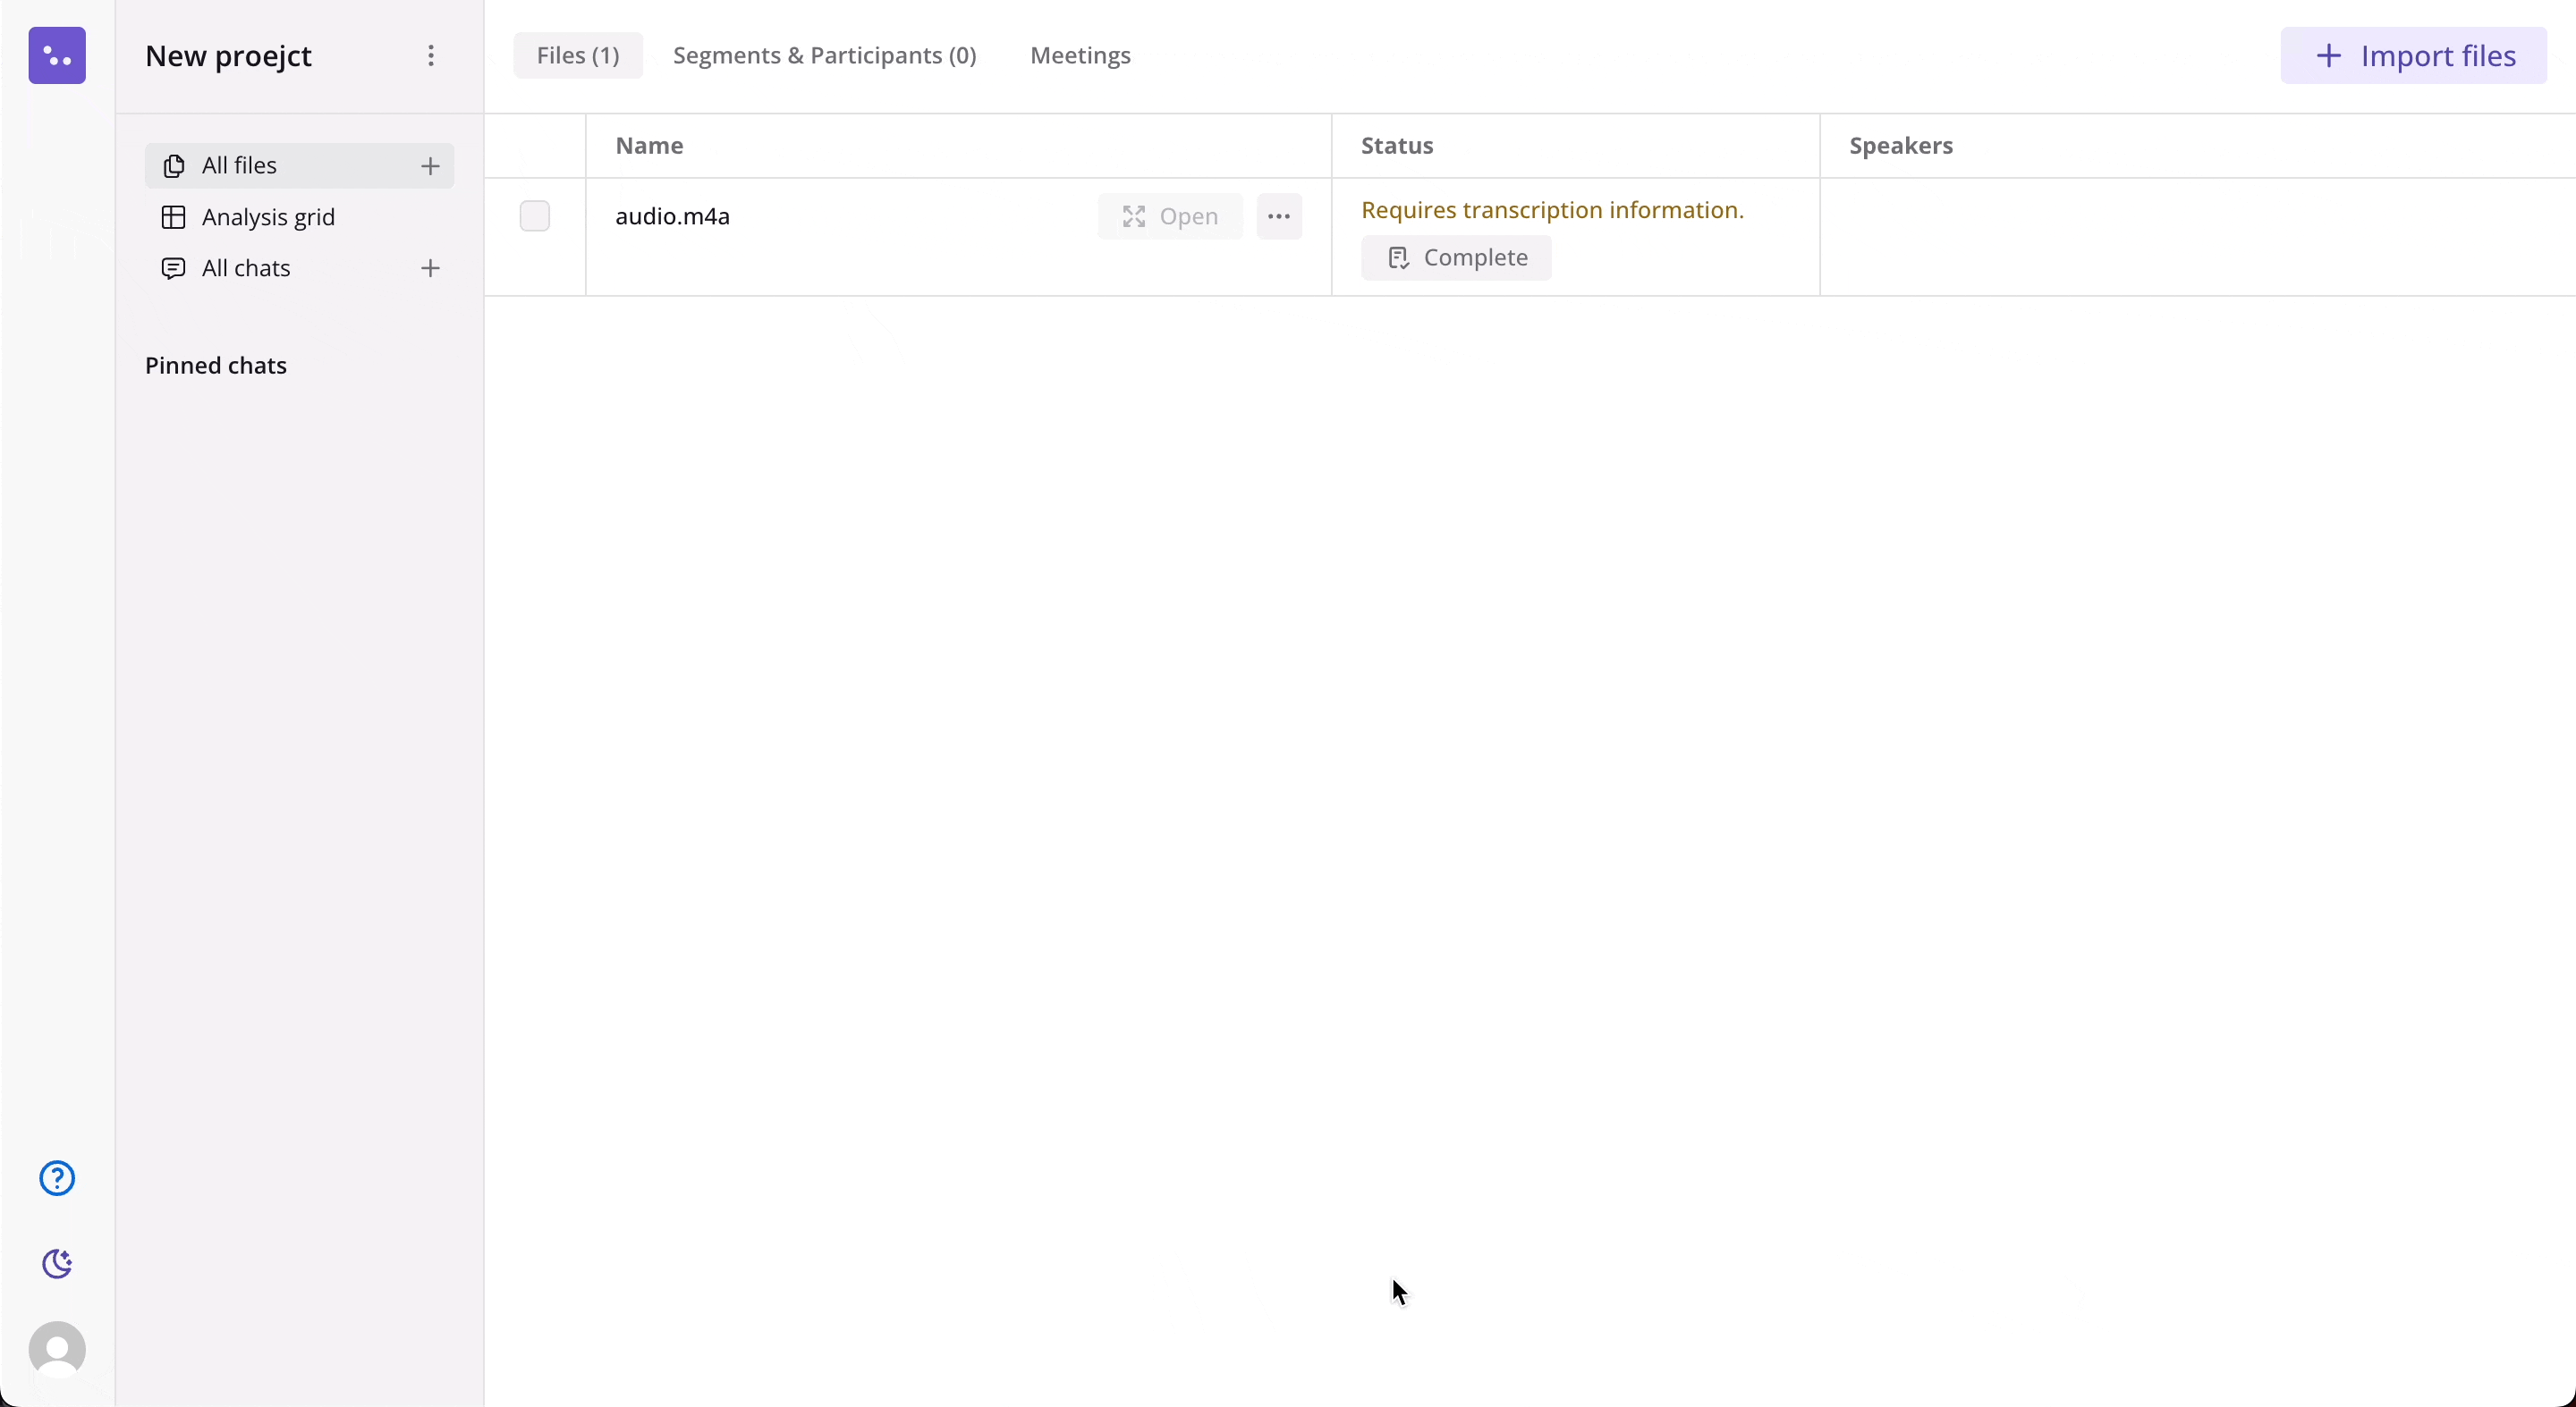This screenshot has width=2576, height=1407.
Task: Open Analysis grid view
Action: click(x=268, y=217)
